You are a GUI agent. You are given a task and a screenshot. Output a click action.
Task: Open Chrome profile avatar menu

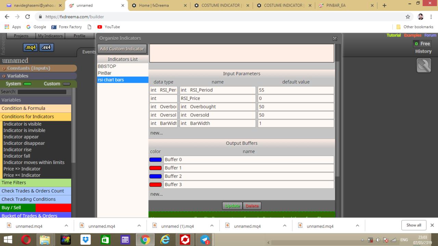(421, 17)
